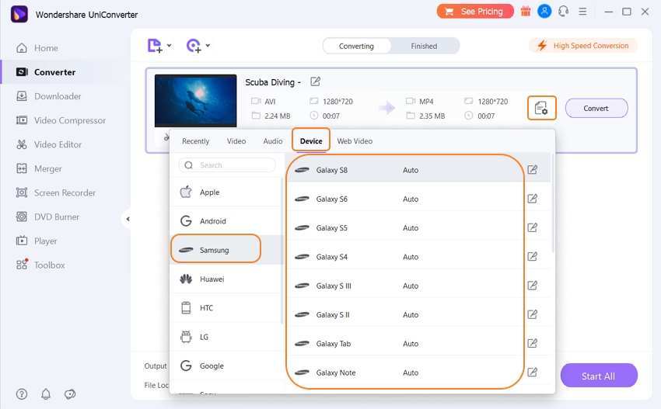Open the hamburger main menu
Screen dimensions: 661x409
582,12
